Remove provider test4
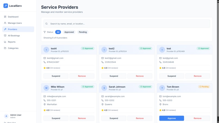Viewport: 219px width, 123px height. (x=82, y=76)
